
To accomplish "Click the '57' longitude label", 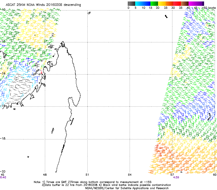I will tap(172, 175).
